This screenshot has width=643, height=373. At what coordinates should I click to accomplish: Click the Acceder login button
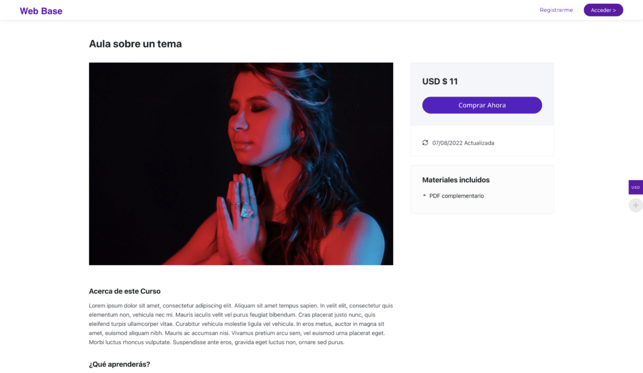(603, 10)
